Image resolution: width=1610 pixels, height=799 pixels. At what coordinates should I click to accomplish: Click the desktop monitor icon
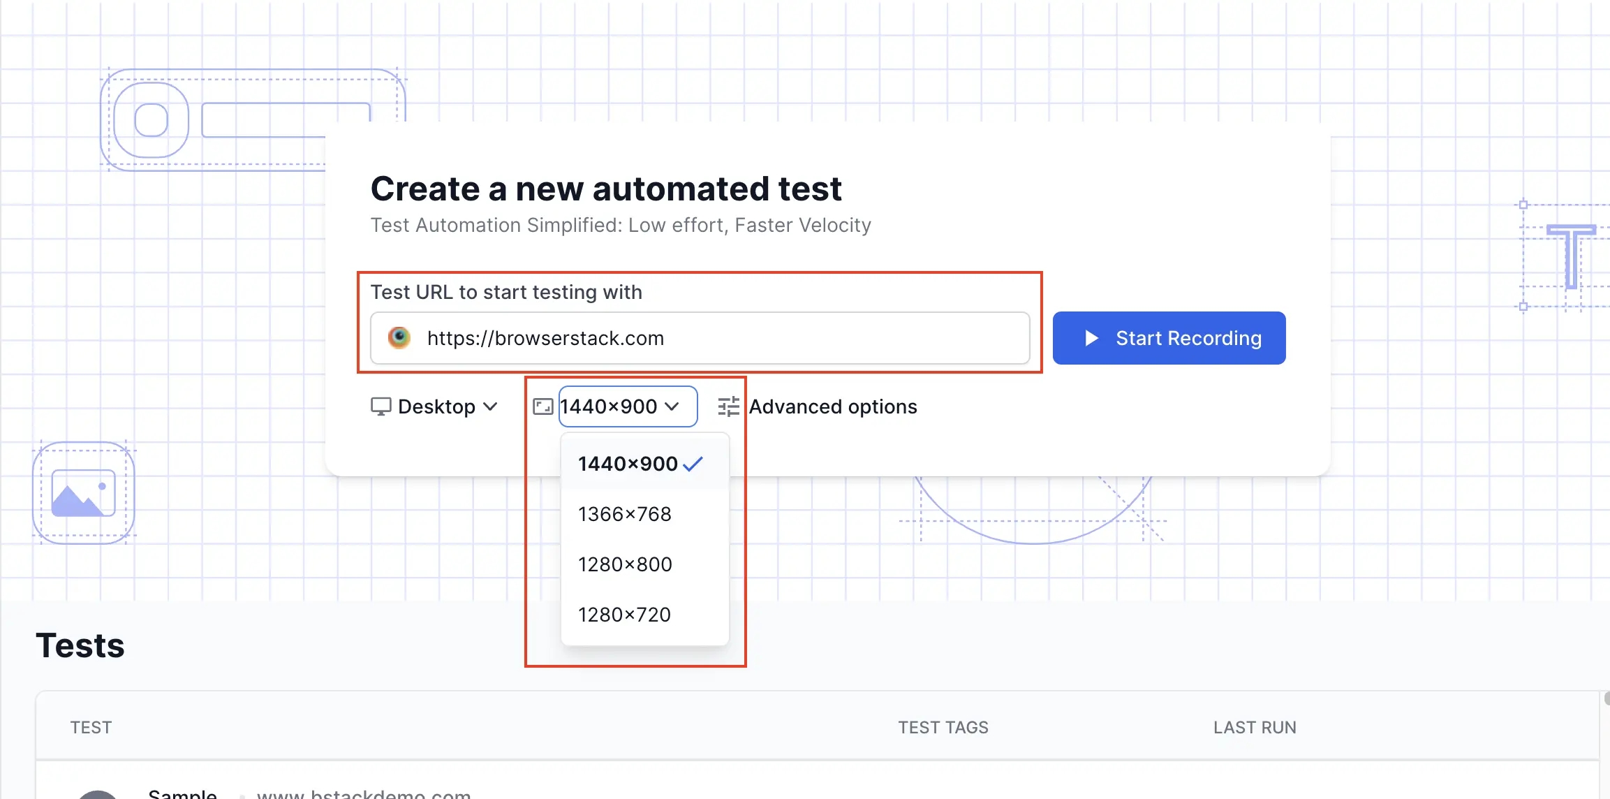point(381,406)
